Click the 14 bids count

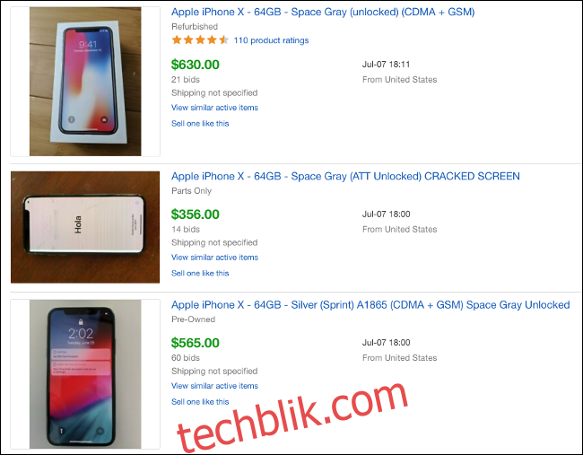pos(186,230)
